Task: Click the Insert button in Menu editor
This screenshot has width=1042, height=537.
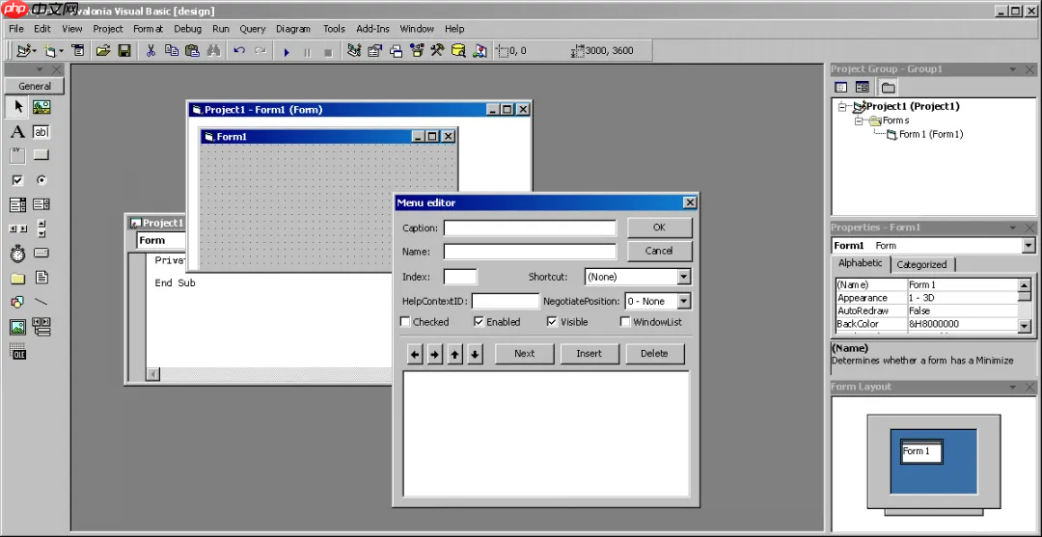Action: [x=589, y=353]
